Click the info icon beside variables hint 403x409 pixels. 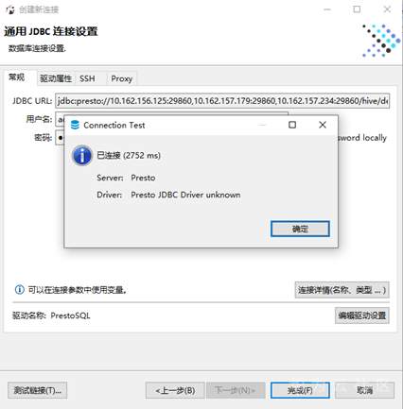click(x=20, y=289)
